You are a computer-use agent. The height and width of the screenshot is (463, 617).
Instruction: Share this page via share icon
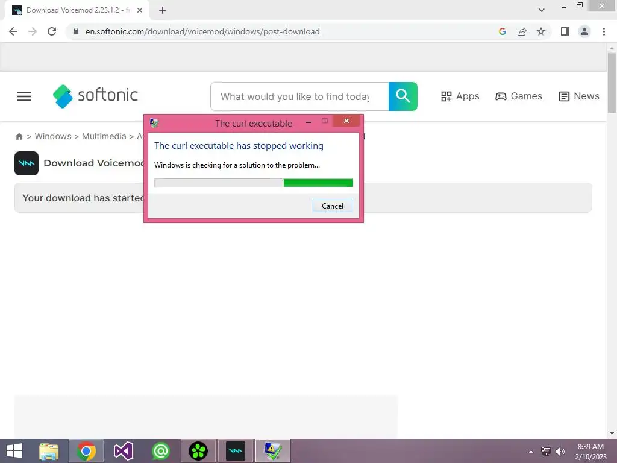click(522, 31)
